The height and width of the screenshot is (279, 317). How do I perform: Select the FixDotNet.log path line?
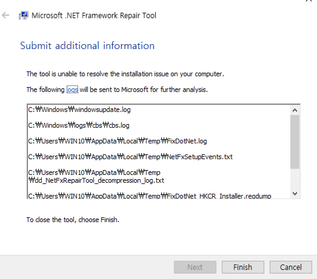pos(118,141)
